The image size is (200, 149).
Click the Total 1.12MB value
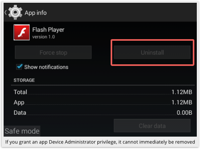(182, 92)
